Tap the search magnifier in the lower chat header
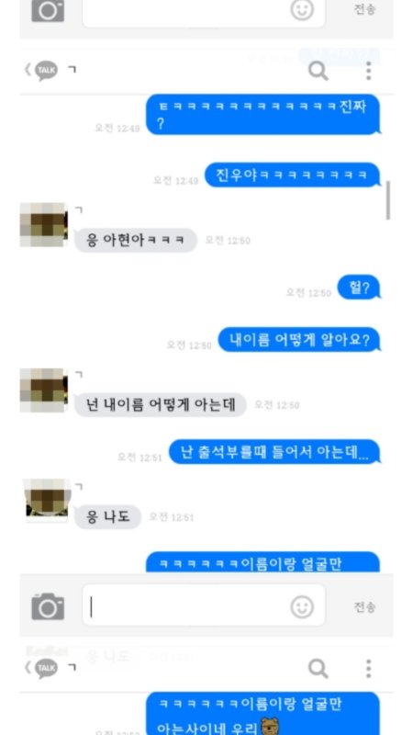413x735 pixels. pyautogui.click(x=318, y=669)
